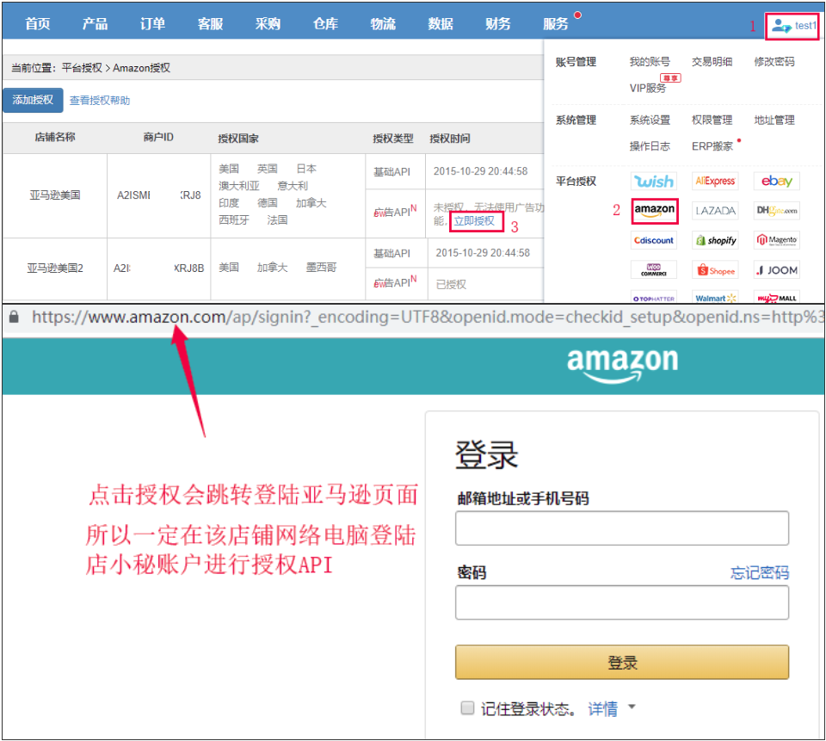The width and height of the screenshot is (826, 741).
Task: Open the Tophatter platform authorization icon
Action: [654, 297]
